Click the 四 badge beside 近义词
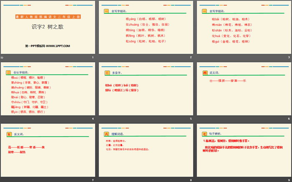 pos(205,72)
